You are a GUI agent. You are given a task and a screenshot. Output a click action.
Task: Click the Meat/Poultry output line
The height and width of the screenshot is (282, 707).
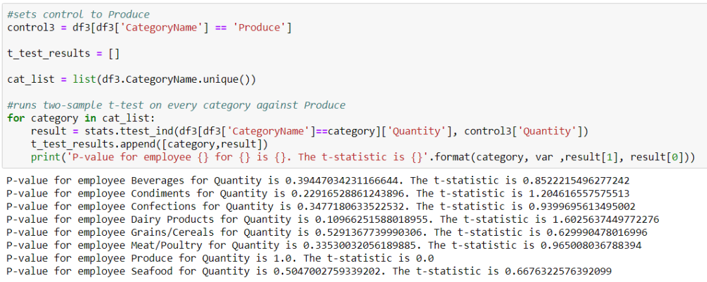click(318, 245)
